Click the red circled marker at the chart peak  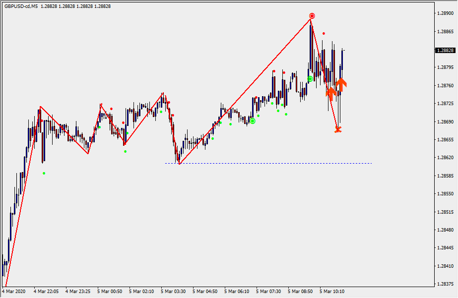pos(312,16)
